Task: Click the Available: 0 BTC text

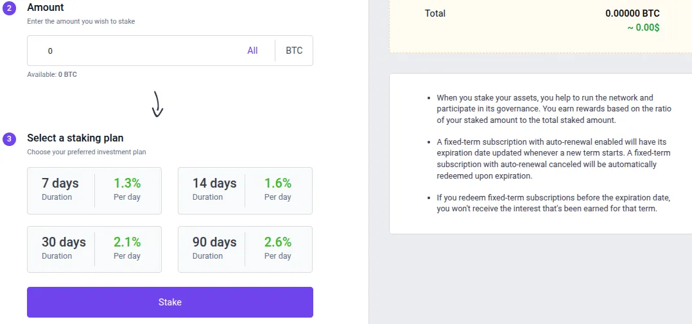Action: point(52,74)
